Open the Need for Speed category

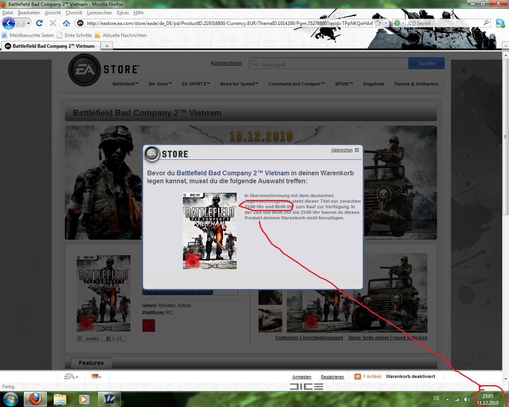[x=239, y=84]
